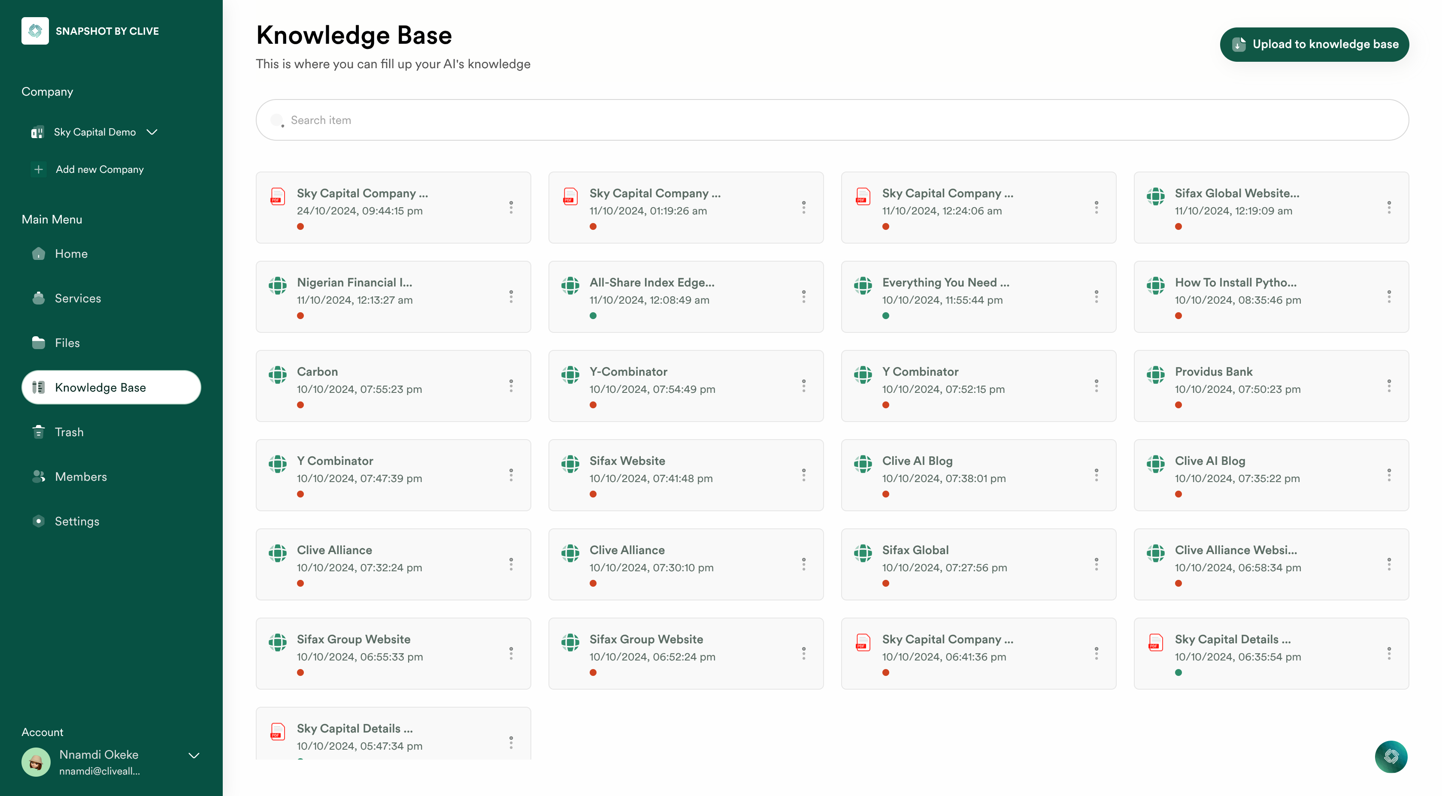Click the three-dot menu on Y-Combinator item
This screenshot has width=1442, height=796.
pos(803,385)
